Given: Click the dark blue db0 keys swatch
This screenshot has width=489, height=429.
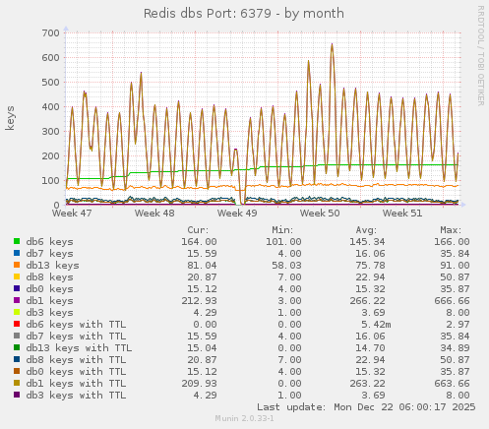Looking at the screenshot, I should tap(17, 288).
